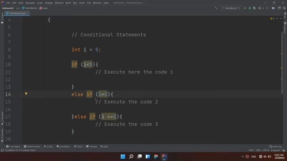Screen dimensions: 287x161
Task: Open the Build menu
Action: coord(68,3)
